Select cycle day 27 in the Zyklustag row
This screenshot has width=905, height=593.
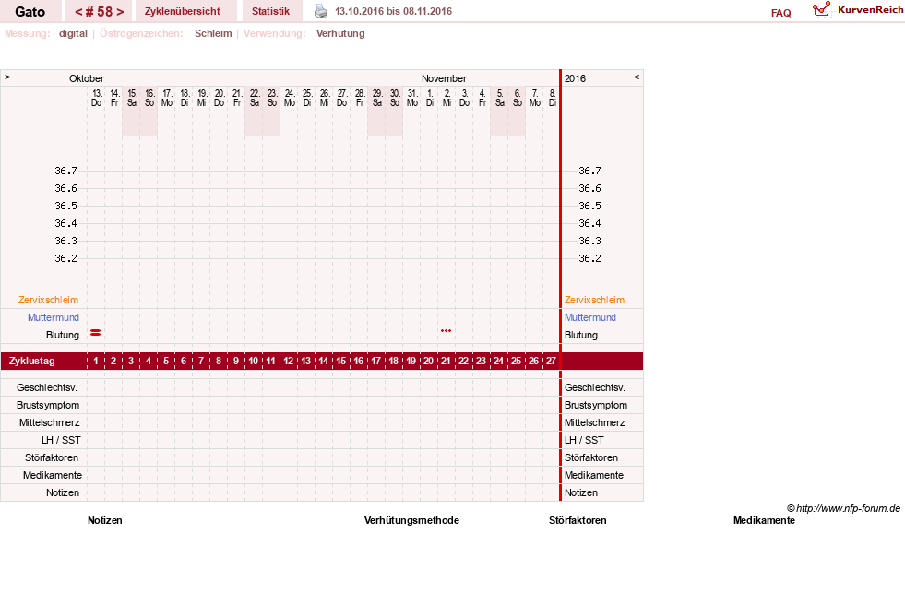[551, 362]
